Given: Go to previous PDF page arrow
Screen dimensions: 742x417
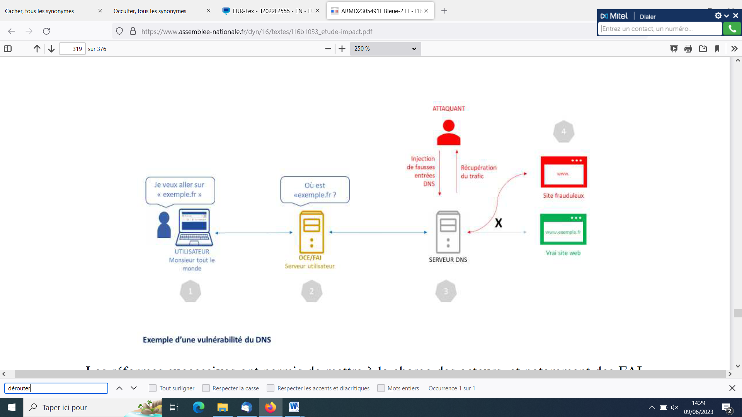Looking at the screenshot, I should [x=37, y=49].
